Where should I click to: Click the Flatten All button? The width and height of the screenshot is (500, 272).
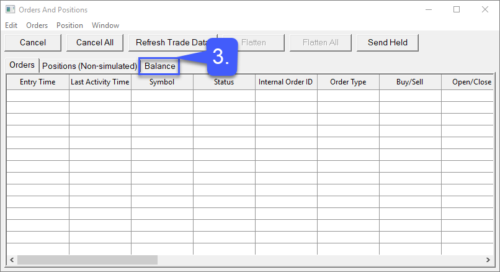pos(321,42)
